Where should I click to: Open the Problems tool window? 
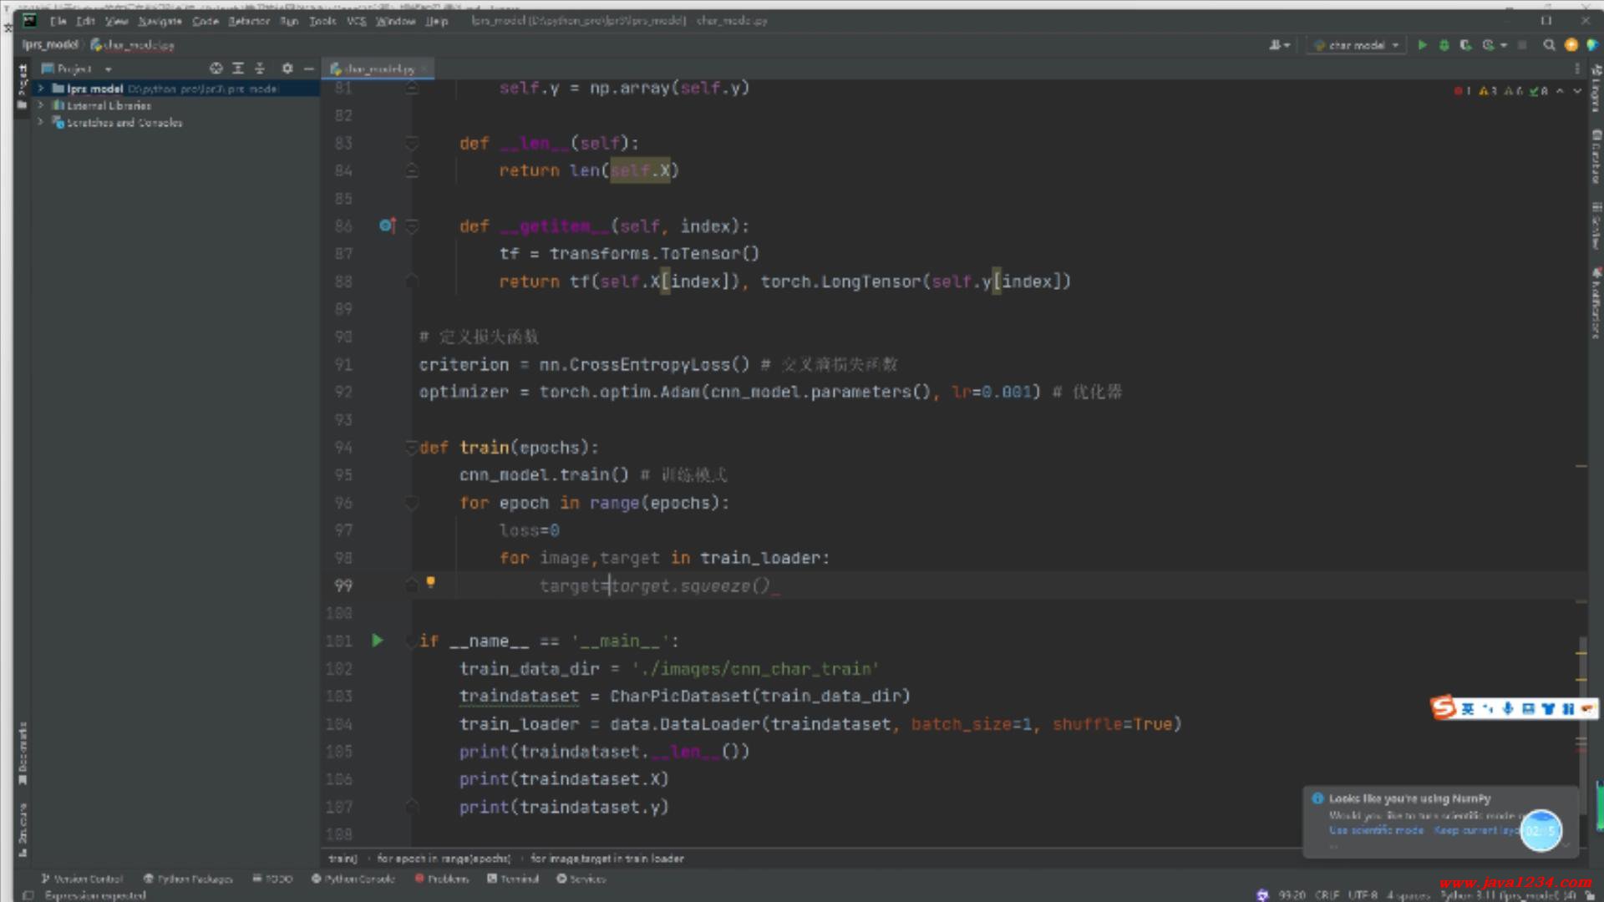click(442, 879)
